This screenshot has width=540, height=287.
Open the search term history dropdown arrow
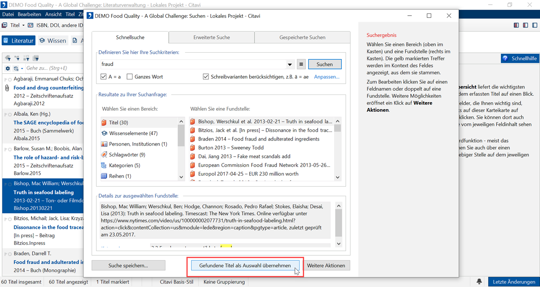point(290,65)
